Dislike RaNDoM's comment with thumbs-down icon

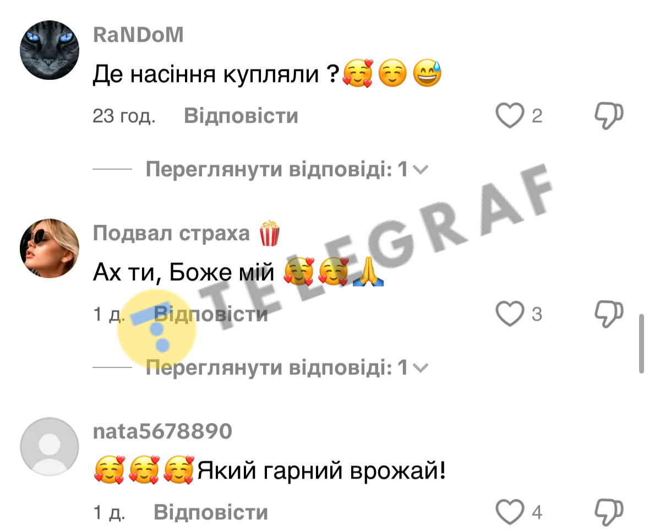click(609, 116)
